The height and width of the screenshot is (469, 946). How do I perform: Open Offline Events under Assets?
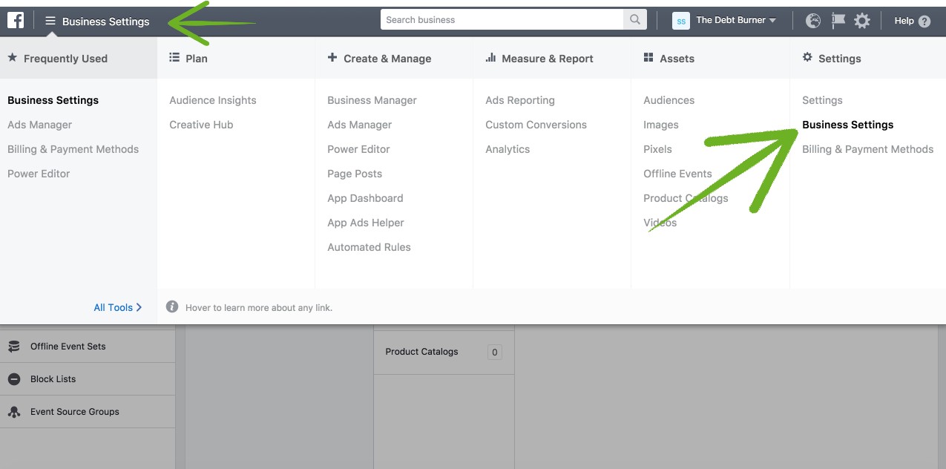[677, 174]
